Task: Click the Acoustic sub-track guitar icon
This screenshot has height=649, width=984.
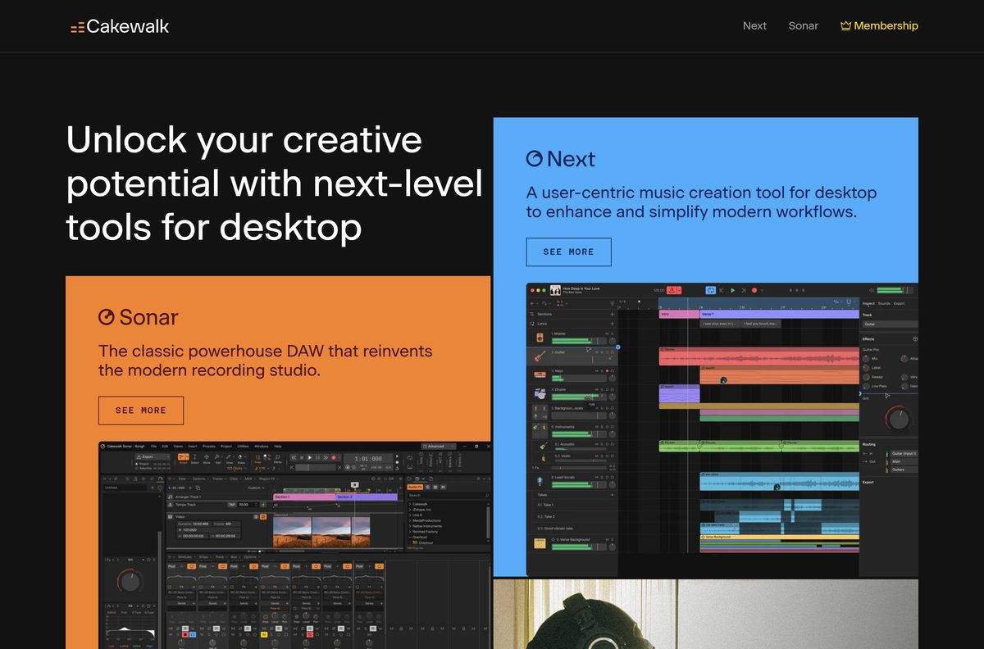Action: point(543,447)
